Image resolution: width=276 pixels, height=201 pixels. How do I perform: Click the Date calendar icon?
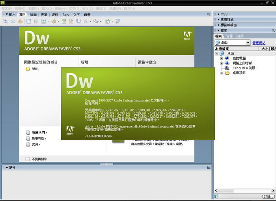[64, 21]
